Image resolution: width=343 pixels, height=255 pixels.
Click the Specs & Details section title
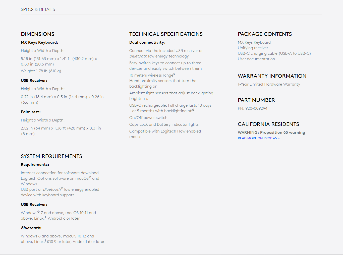tap(38, 10)
